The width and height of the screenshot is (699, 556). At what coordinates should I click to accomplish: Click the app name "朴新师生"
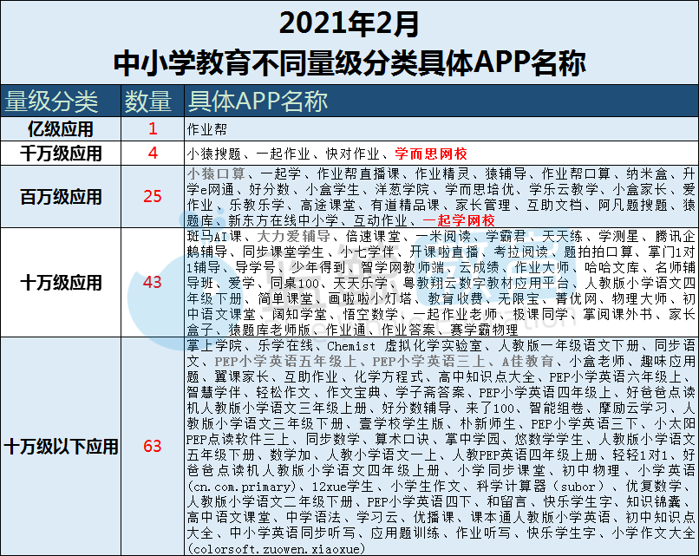[x=487, y=423]
